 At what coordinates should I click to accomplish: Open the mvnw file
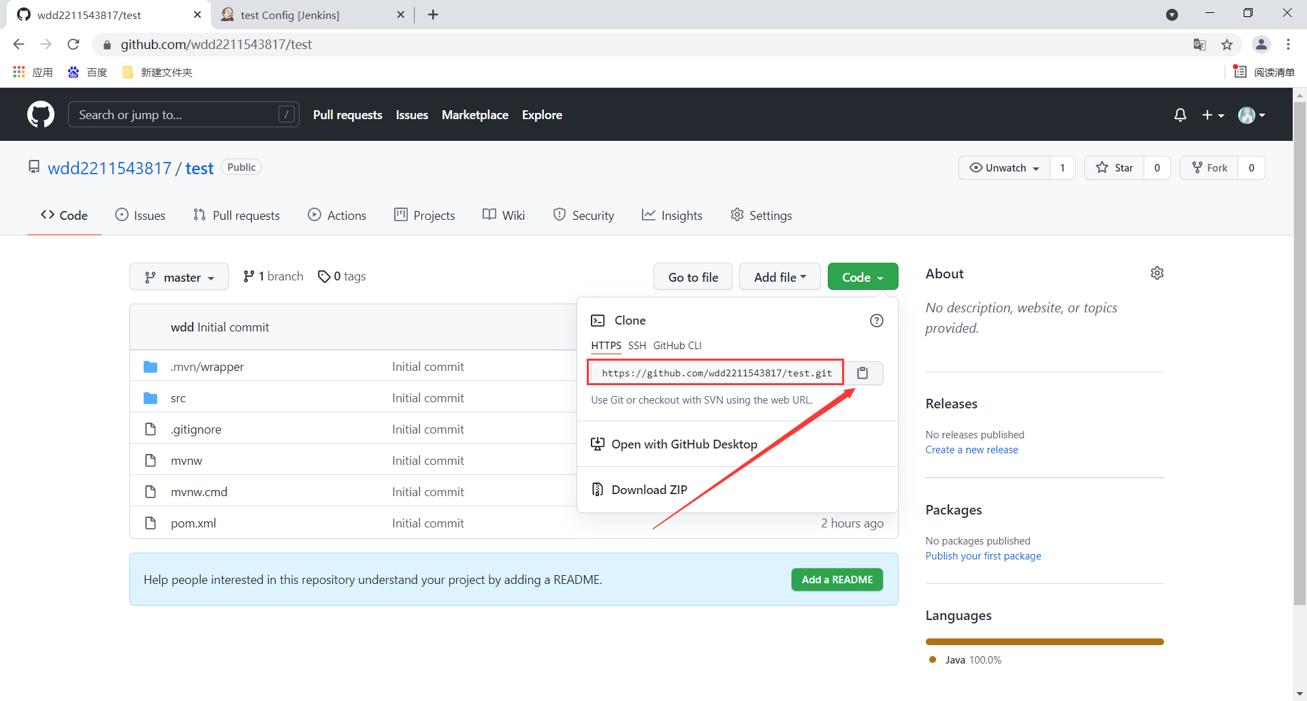pyautogui.click(x=187, y=461)
